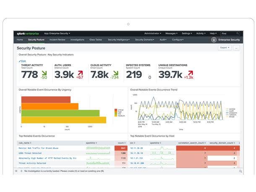
Task: Click the critical red bar in urgency chart
Action: click(46, 100)
